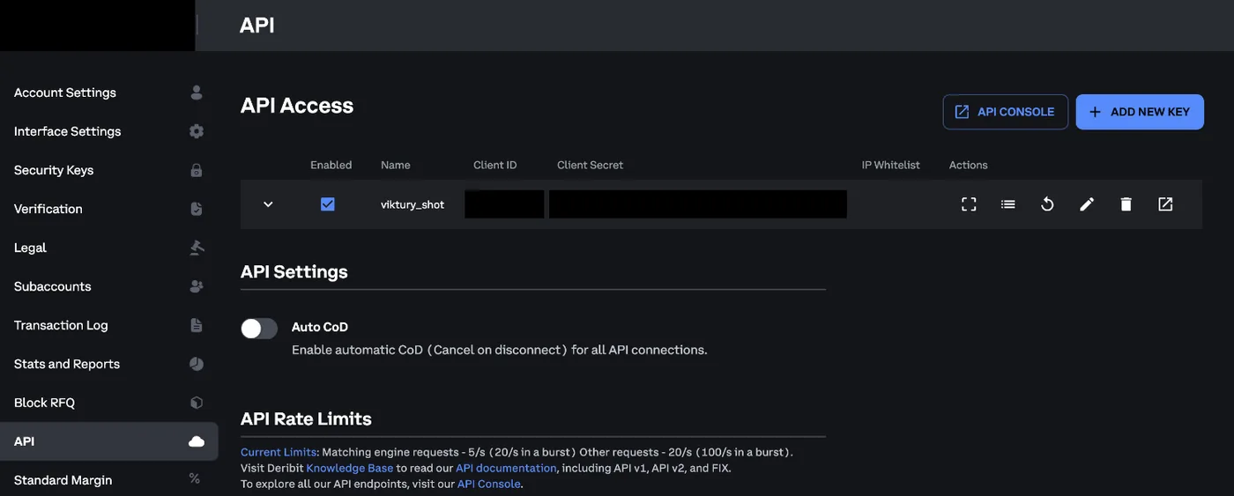Click the Security Keys lock icon
The height and width of the screenshot is (496, 1234).
(x=197, y=170)
